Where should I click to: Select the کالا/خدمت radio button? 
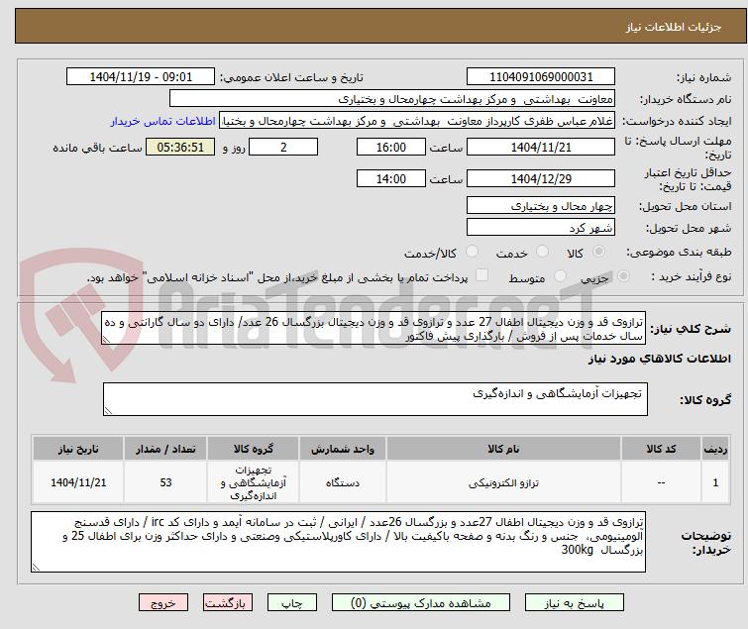point(472,252)
